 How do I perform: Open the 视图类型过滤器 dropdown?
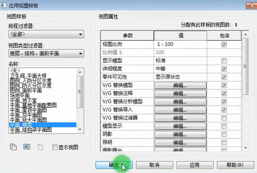pos(46,53)
